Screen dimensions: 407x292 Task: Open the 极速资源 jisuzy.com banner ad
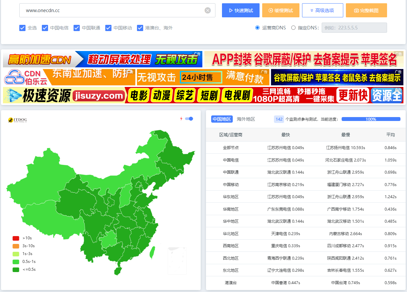203,95
